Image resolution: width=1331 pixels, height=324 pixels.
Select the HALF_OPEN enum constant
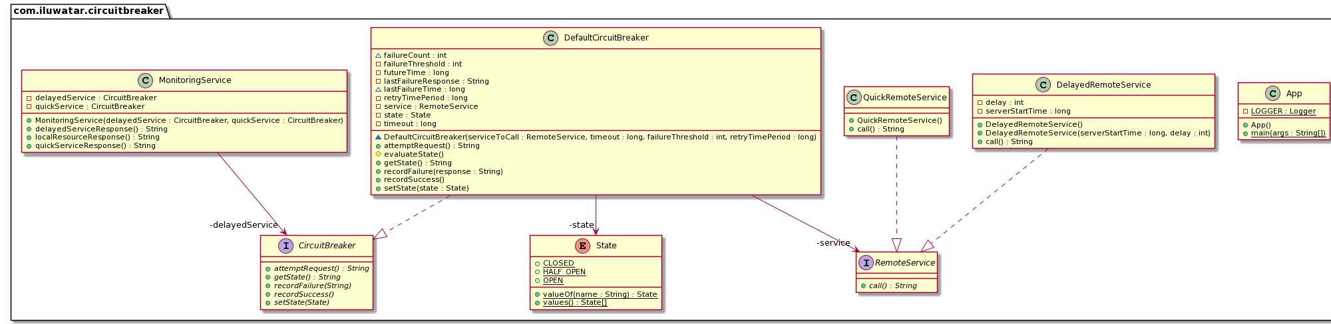564,272
